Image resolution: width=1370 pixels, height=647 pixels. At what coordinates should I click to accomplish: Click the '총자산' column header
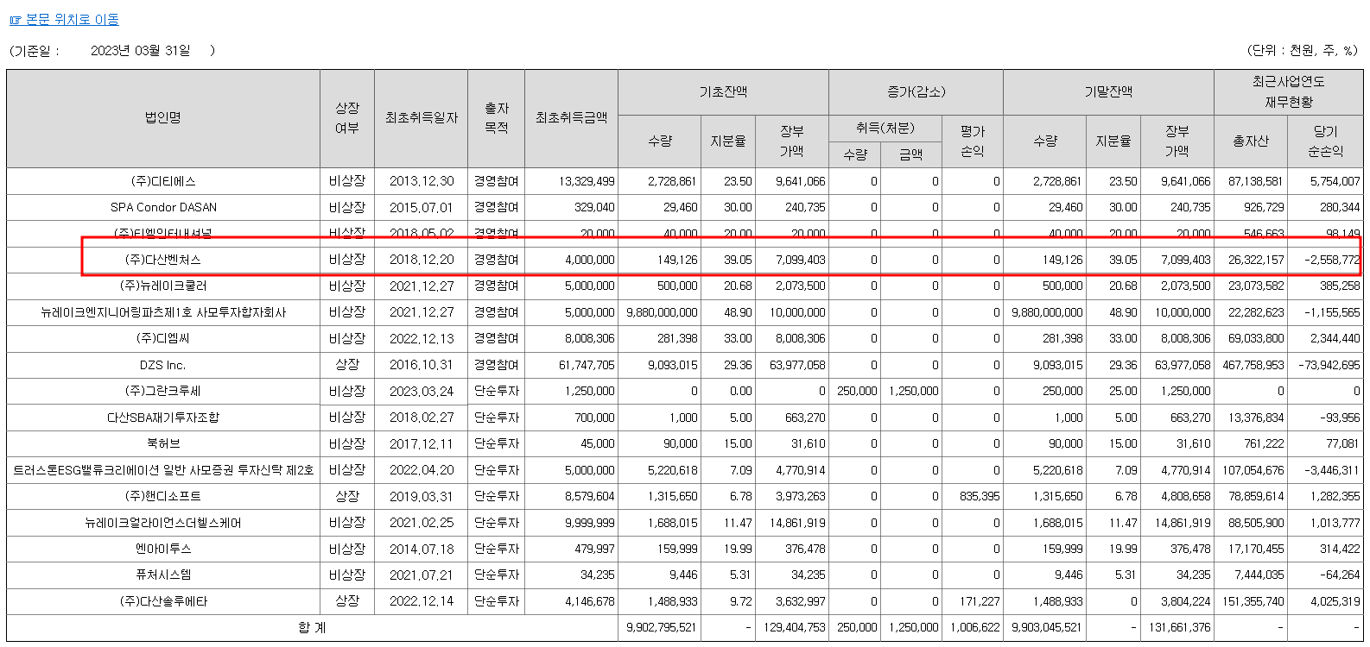point(1251,141)
